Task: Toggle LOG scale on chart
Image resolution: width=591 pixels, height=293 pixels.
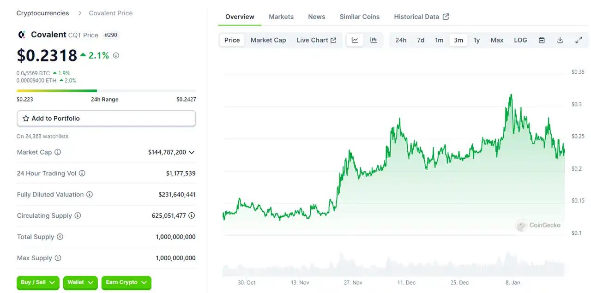Action: [x=520, y=40]
